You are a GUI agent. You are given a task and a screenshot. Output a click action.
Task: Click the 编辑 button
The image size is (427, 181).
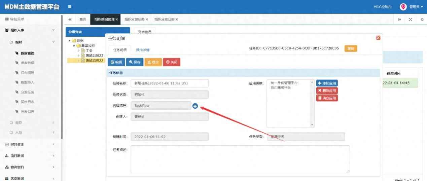[x=116, y=62]
